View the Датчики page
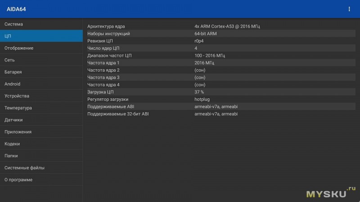Image resolution: width=360 pixels, height=202 pixels. [41, 120]
